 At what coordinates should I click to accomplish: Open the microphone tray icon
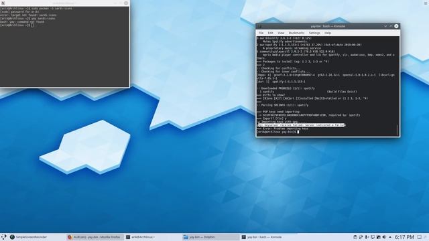[x=367, y=237]
